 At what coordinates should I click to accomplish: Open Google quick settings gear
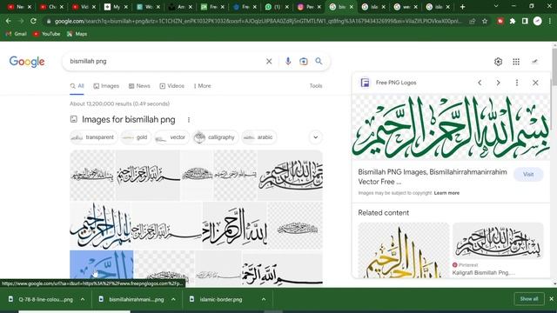tap(498, 62)
